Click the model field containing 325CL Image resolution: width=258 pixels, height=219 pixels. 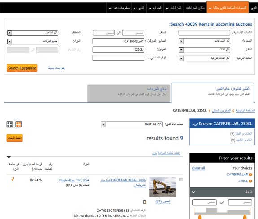point(118,49)
